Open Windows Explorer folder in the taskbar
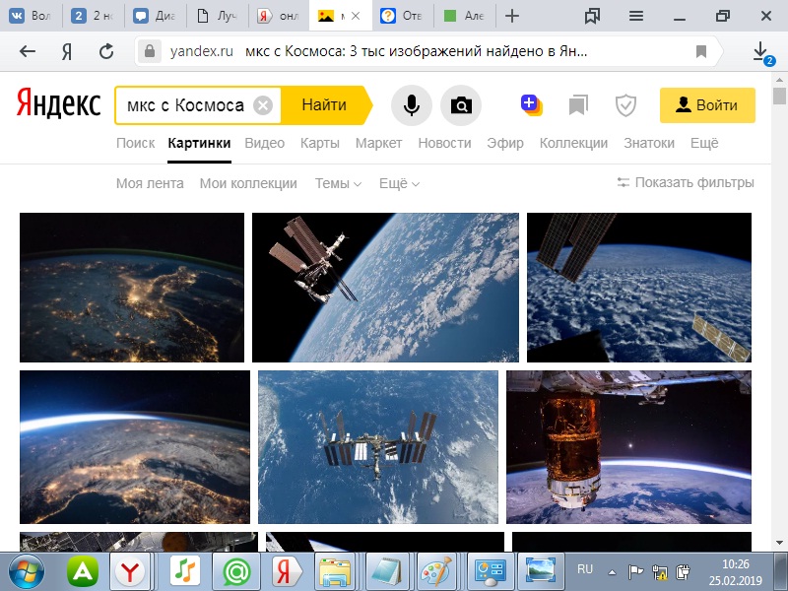This screenshot has height=591, width=788. [x=335, y=572]
